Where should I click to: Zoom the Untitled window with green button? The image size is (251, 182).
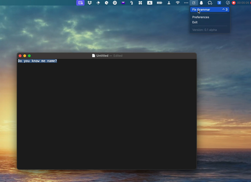[x=29, y=56]
